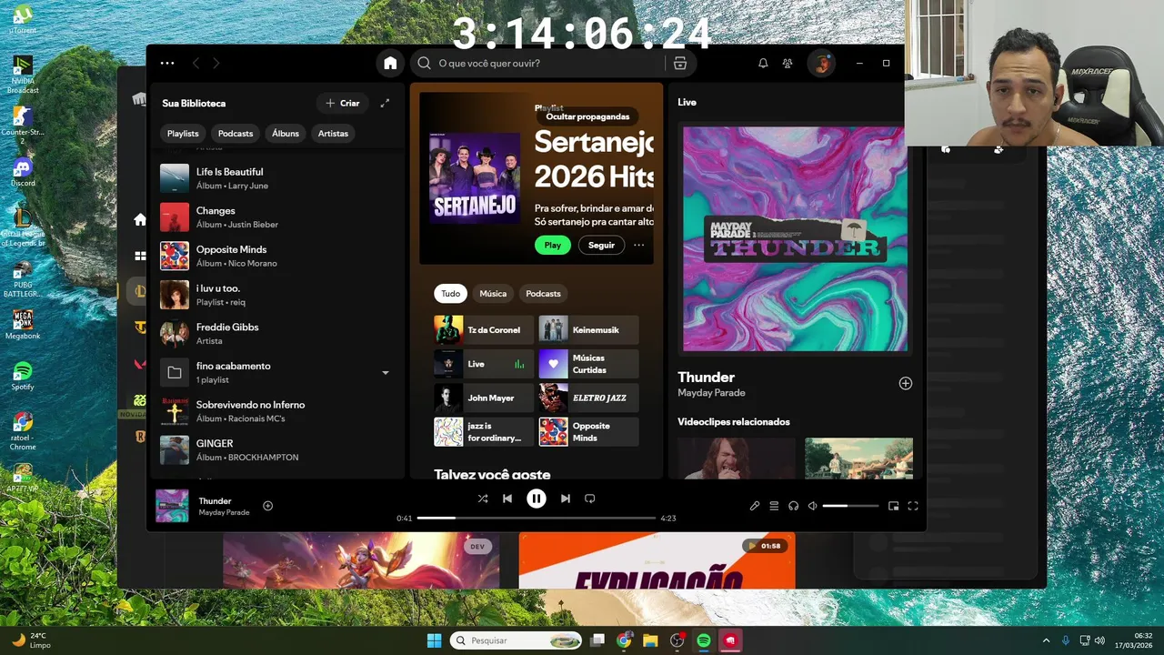Viewport: 1164px width, 655px height.
Task: Select the Música filter chip
Action: click(x=493, y=294)
